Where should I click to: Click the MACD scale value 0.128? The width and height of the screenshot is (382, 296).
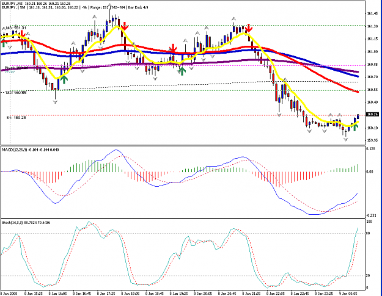[x=371, y=148]
